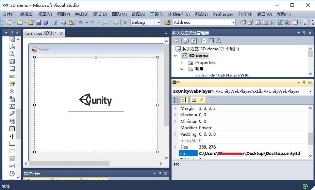The image size is (315, 190).
Task: Click the Show All Files icon in Solution Explorer
Action: (186, 41)
